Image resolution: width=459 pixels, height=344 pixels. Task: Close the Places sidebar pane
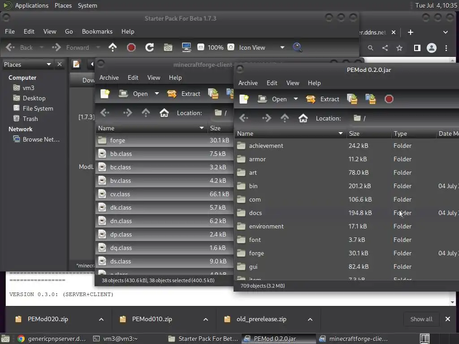60,64
